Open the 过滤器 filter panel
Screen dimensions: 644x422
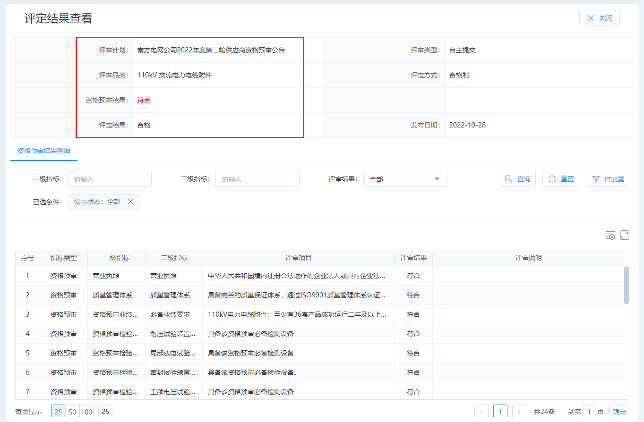tap(608, 179)
